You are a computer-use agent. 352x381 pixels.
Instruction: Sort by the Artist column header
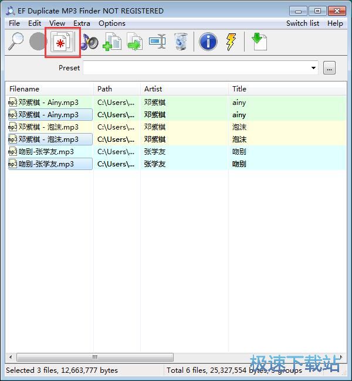(x=184, y=89)
